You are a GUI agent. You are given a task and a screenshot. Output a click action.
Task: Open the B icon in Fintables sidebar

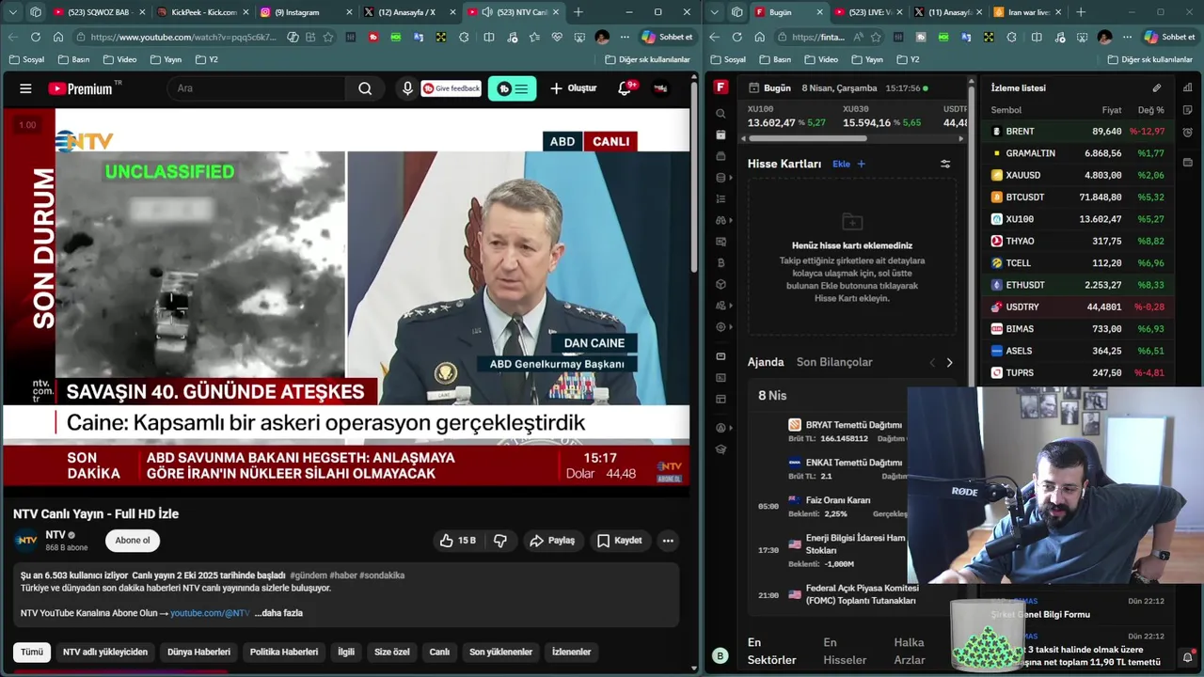click(x=721, y=263)
